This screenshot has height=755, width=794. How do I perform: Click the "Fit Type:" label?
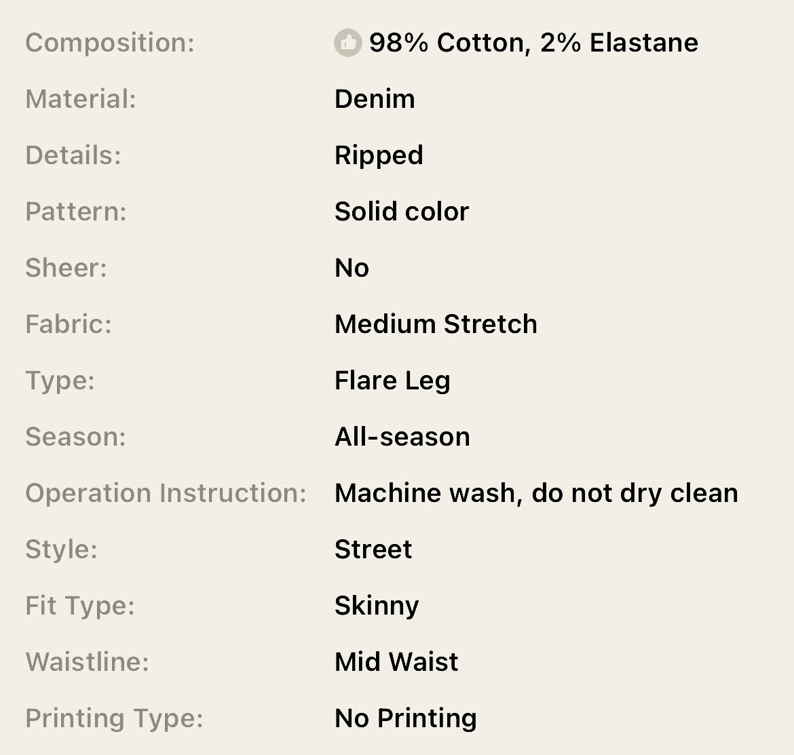(80, 606)
